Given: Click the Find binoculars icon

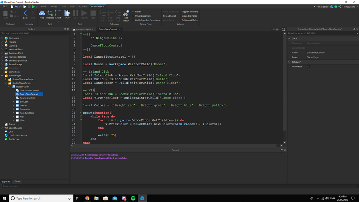Looking at the screenshot, I should [42, 13].
